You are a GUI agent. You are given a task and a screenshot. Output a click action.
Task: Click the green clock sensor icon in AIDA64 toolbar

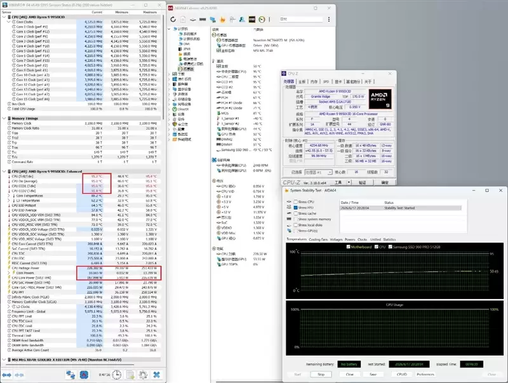click(262, 20)
